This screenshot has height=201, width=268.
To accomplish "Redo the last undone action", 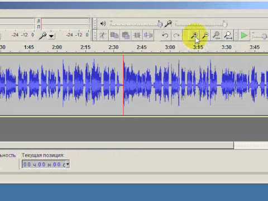I will pyautogui.click(x=176, y=35).
